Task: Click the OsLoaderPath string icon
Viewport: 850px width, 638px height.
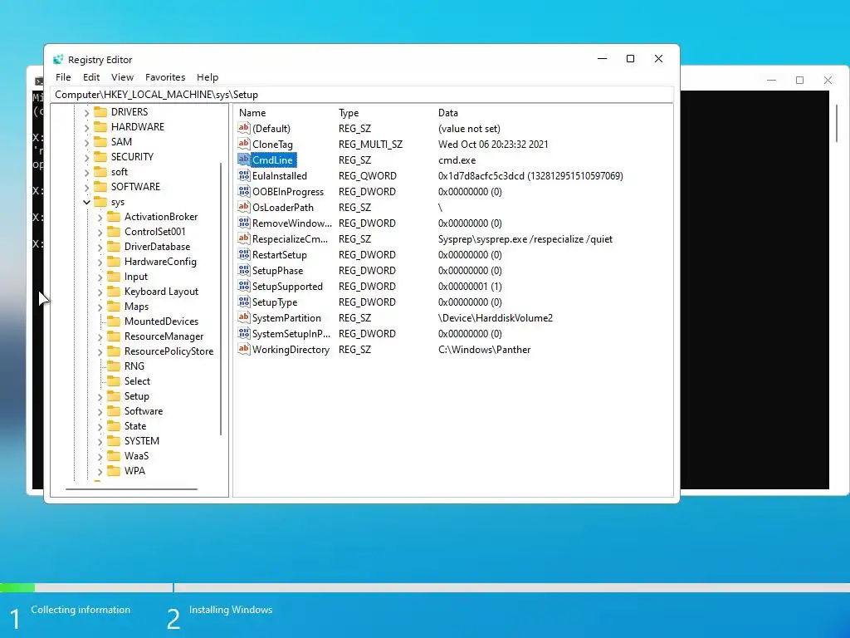Action: [244, 207]
